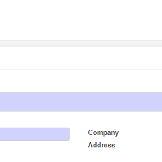Click the blank area below the gray bar

[x=81, y=59]
